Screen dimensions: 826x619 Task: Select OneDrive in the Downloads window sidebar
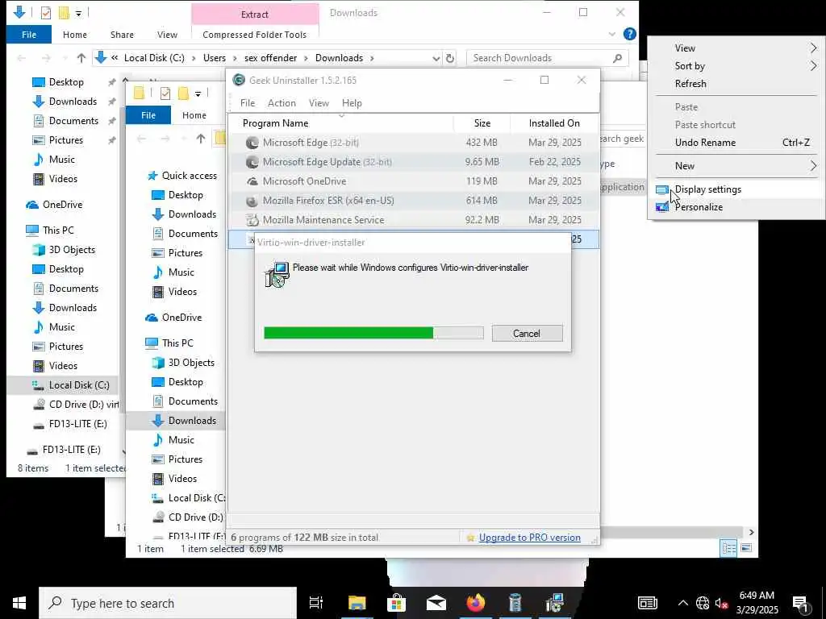[62, 205]
